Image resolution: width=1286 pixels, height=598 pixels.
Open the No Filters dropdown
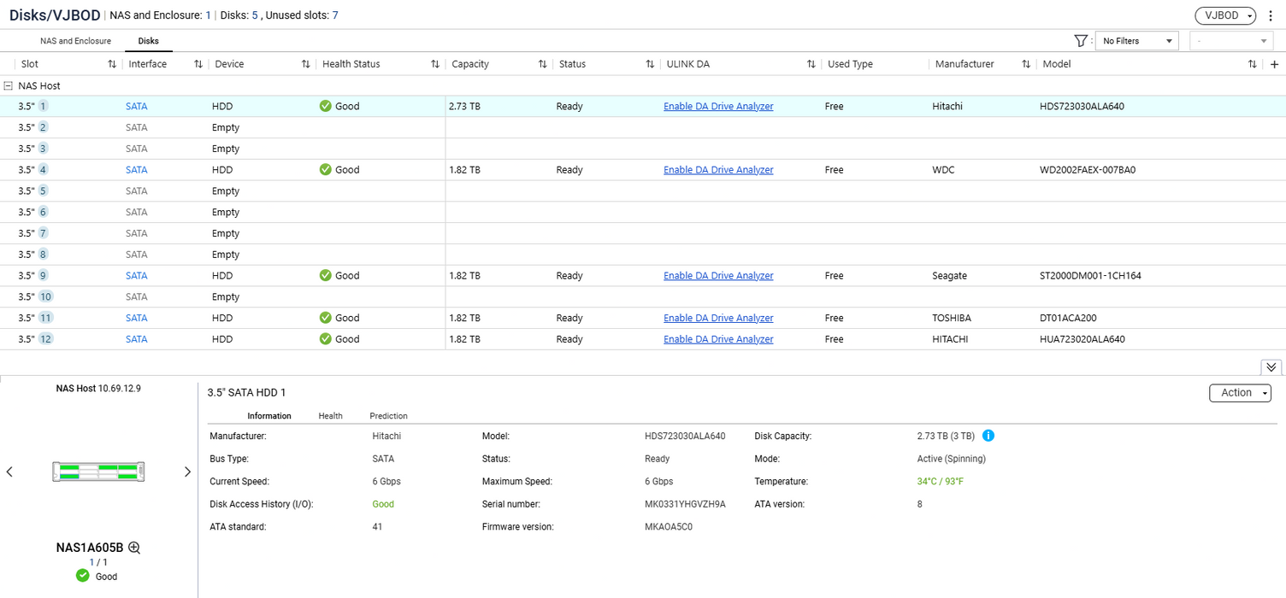click(x=1138, y=41)
